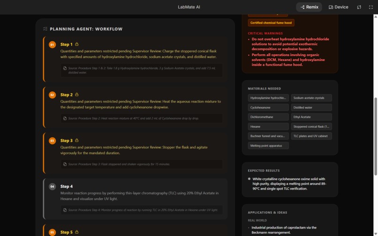Click the orange 05 step badge

click(x=53, y=232)
